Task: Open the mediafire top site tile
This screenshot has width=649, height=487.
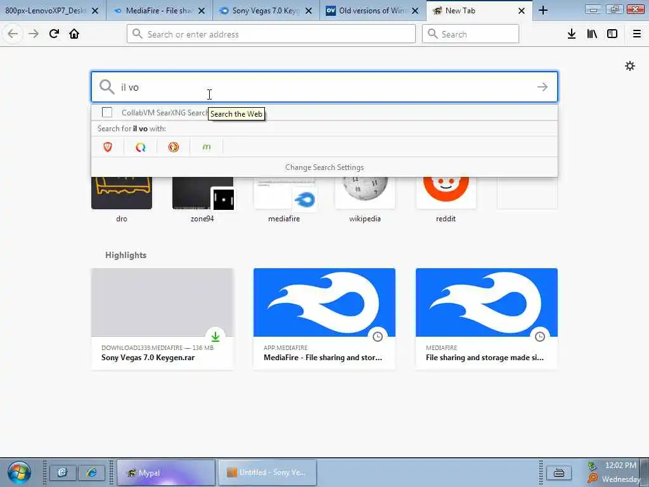Action: click(x=284, y=200)
